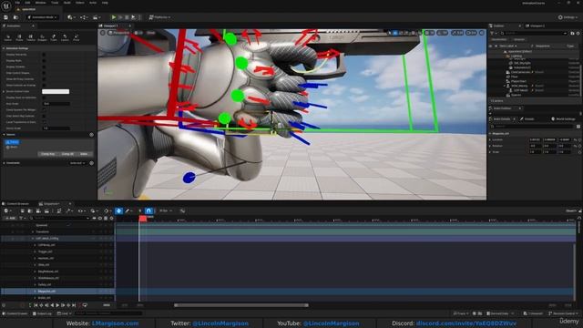Toggle the Only Select Rig Controls checkbox
Viewport: 583px width, 328px height.
pos(44,116)
